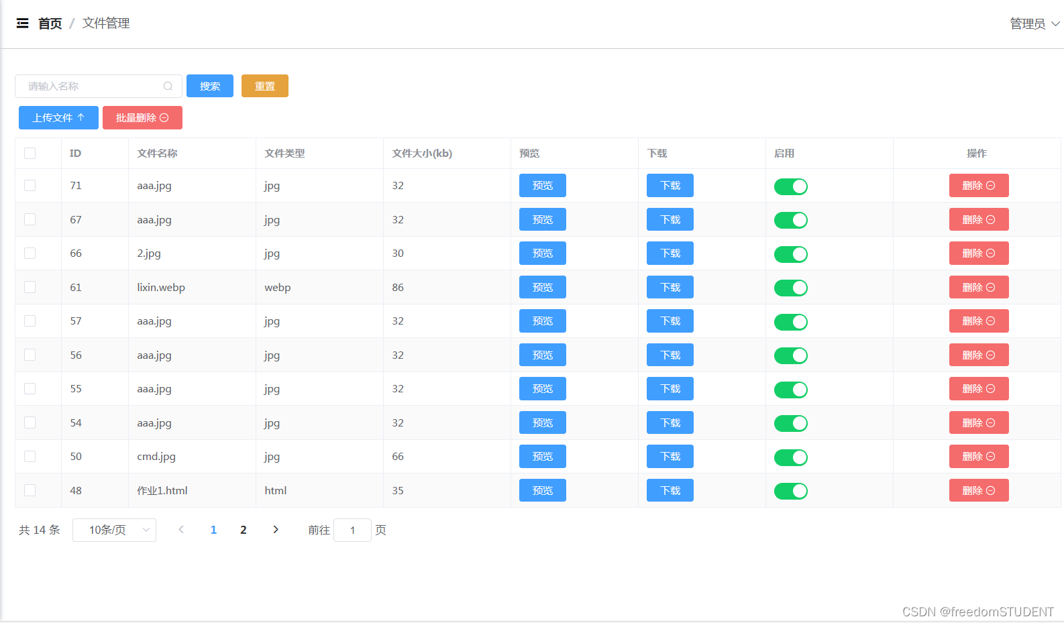Viewport: 1064px width, 623px height.
Task: Focus the 请输入名称 search input
Action: [99, 86]
